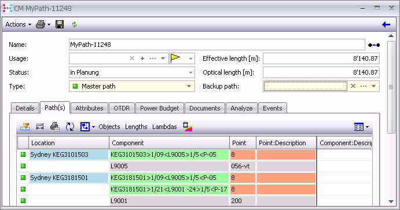The image size is (400, 210).
Task: Click the filter funnel icon in path toolbar
Action: click(25, 127)
